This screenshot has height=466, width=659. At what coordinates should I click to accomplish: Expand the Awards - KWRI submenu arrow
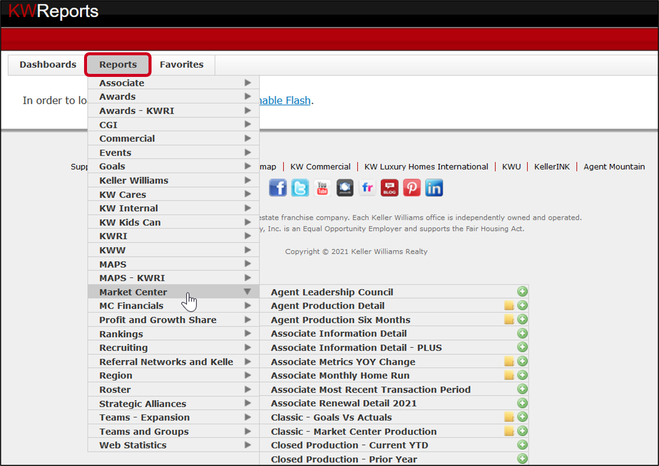[248, 110]
